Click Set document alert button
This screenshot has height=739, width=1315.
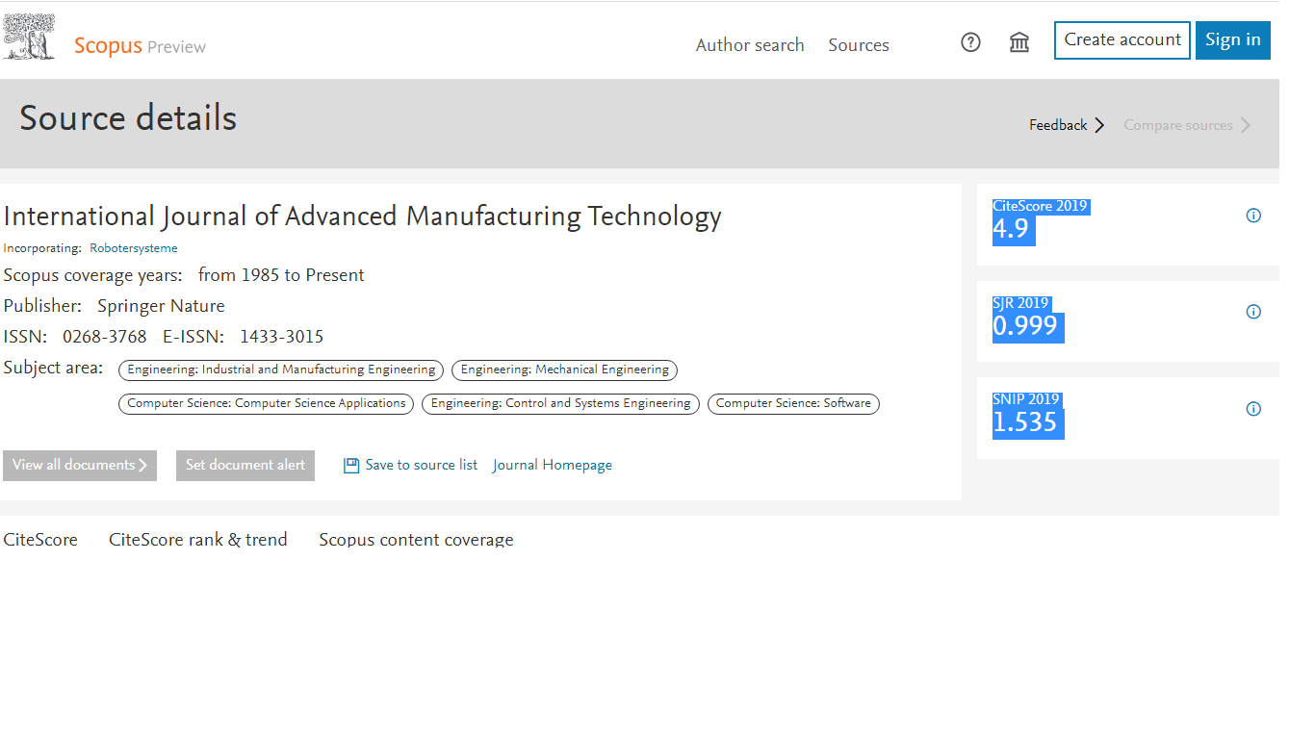(245, 466)
